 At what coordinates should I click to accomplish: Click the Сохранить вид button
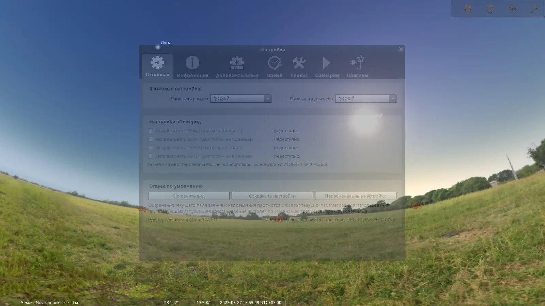[189, 196]
